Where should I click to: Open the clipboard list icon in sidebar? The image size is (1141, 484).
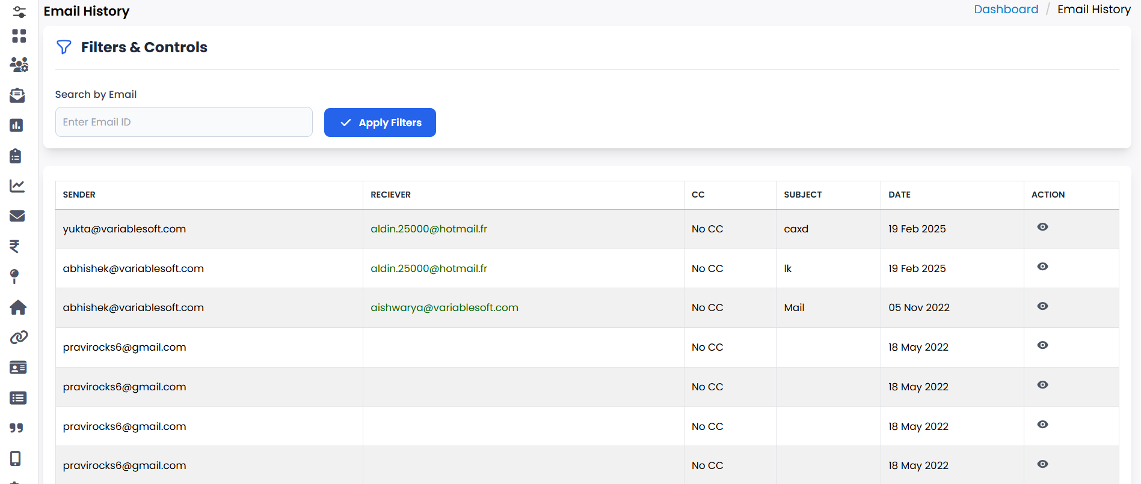coord(16,156)
